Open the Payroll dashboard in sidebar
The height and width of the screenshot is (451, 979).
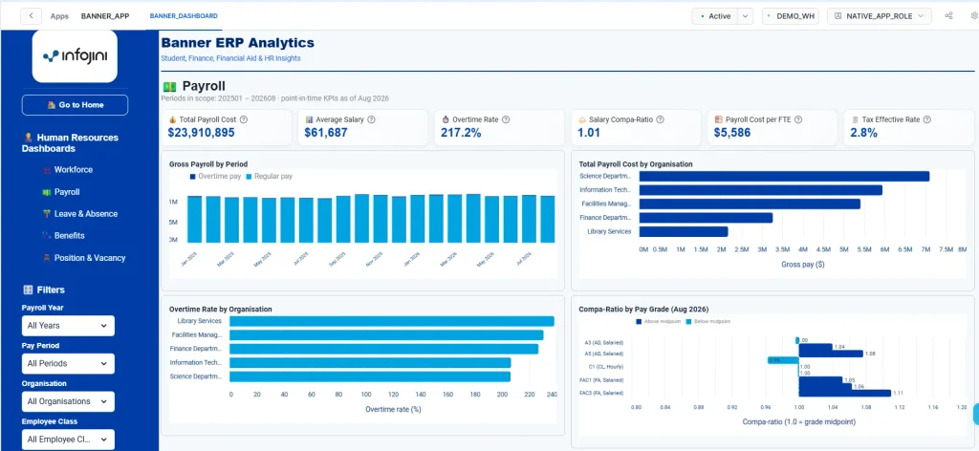coord(66,192)
